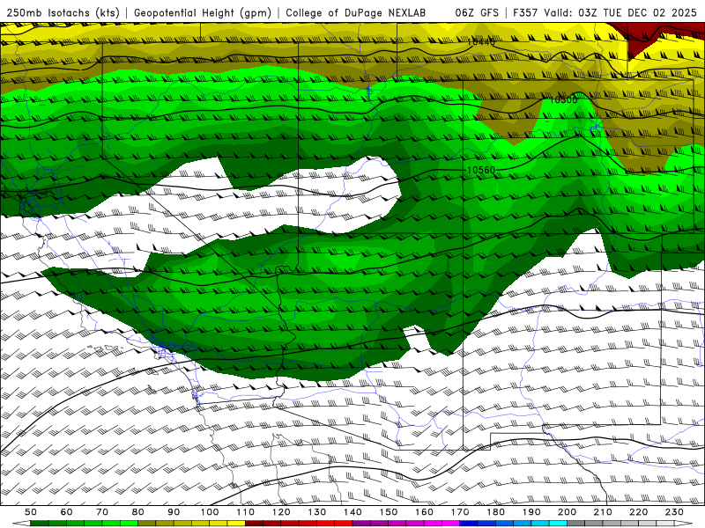Image resolution: width=705 pixels, height=528 pixels.
Task: Click the 60 value on the color scale
Action: click(66, 512)
